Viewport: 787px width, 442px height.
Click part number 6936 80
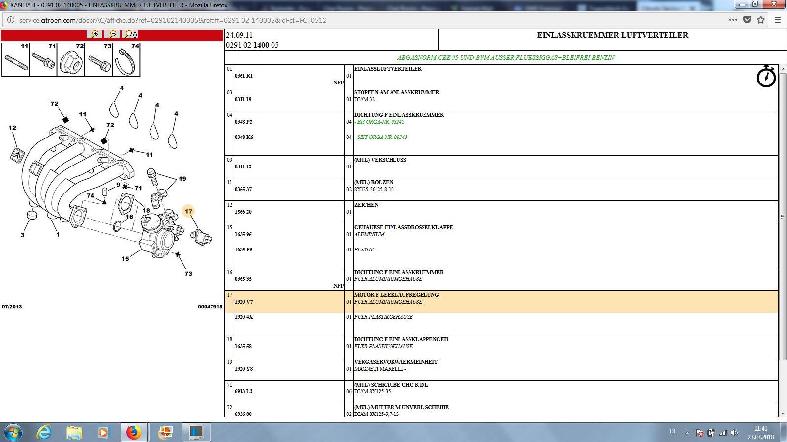coord(243,414)
